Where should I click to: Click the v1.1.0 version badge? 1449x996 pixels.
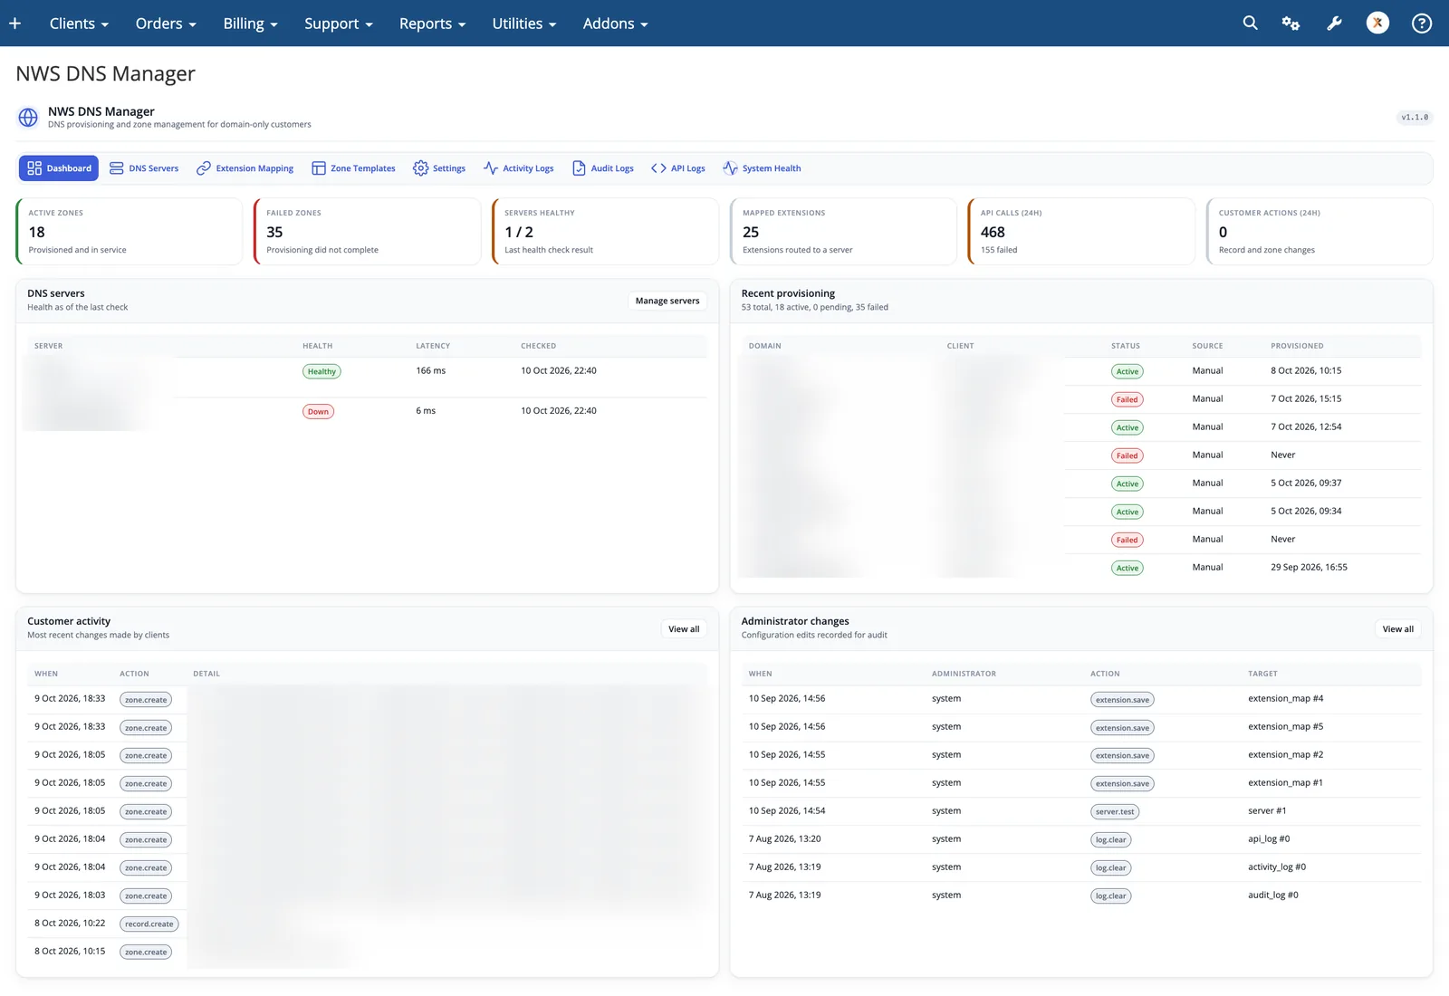point(1414,118)
